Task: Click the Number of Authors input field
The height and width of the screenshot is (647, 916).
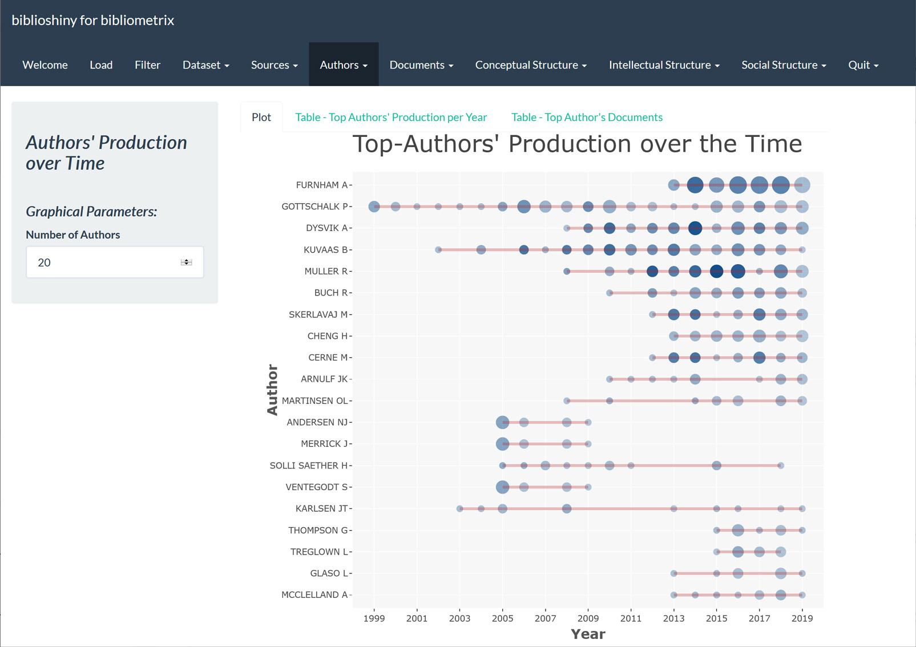Action: click(x=103, y=262)
